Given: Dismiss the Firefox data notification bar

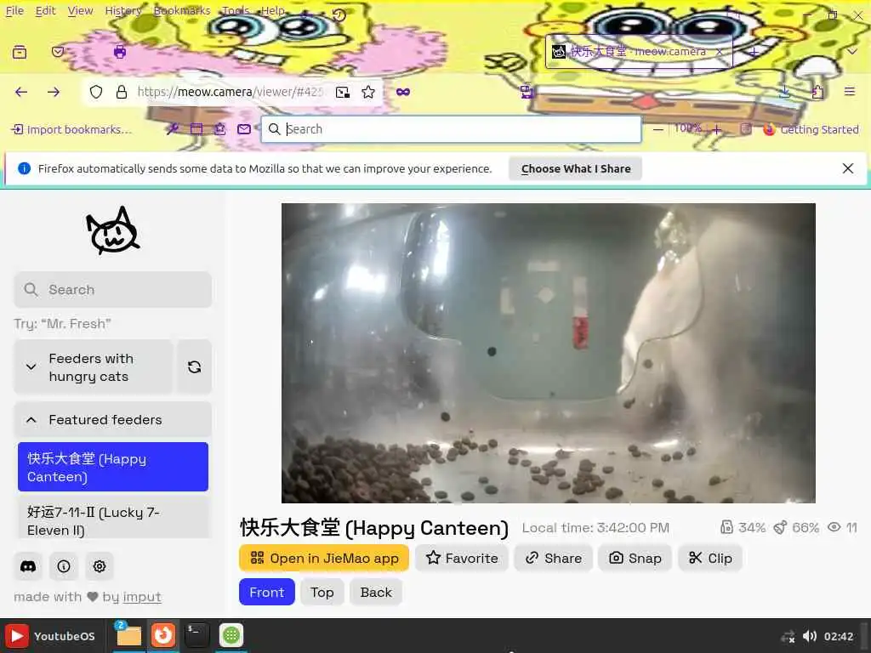Looking at the screenshot, I should pos(848,168).
